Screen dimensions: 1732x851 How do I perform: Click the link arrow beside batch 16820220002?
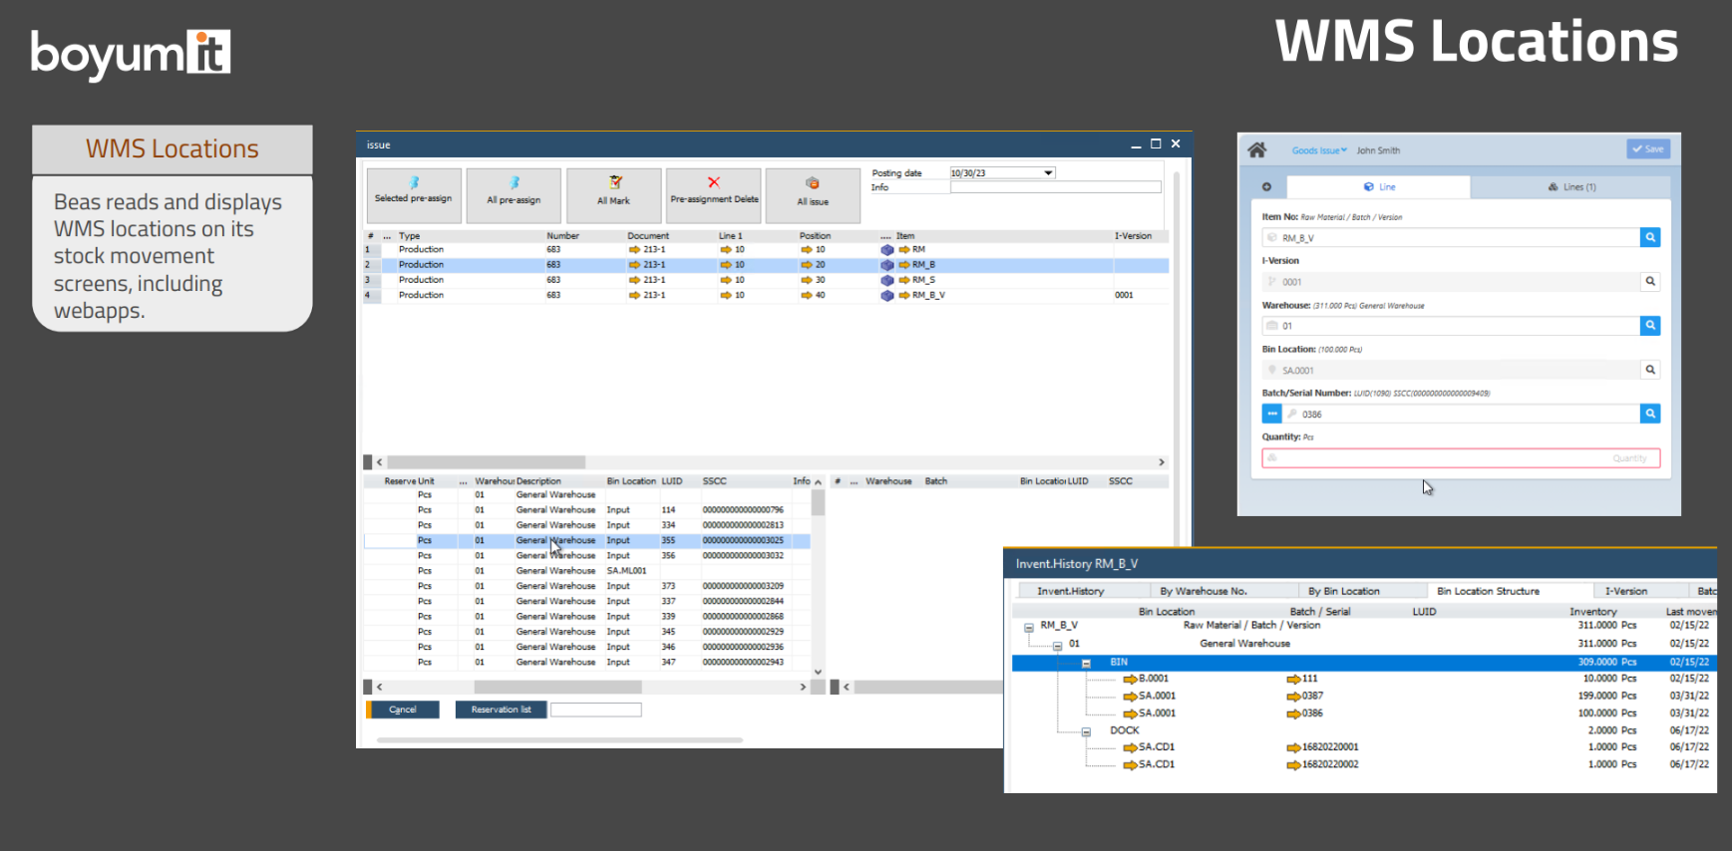(x=1293, y=765)
